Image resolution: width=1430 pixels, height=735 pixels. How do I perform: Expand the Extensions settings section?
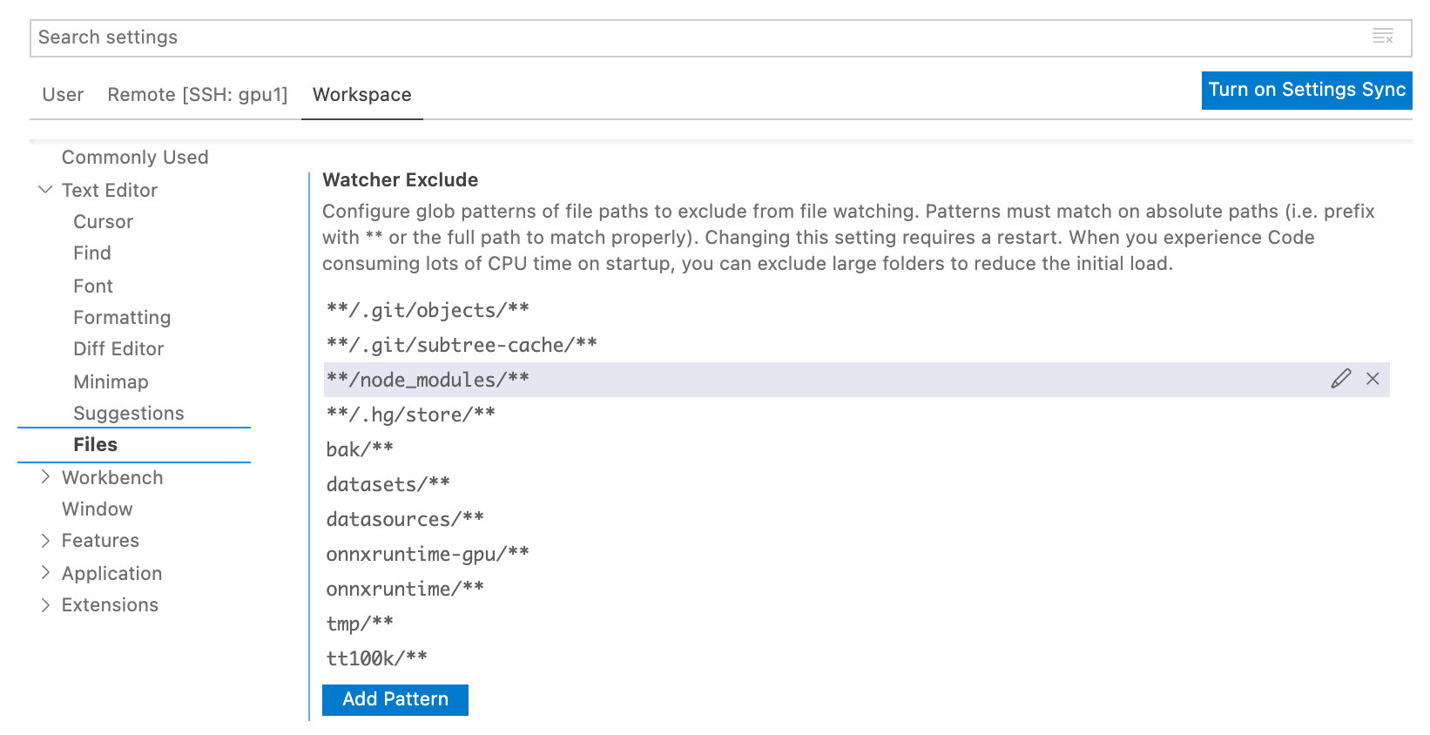[46, 605]
